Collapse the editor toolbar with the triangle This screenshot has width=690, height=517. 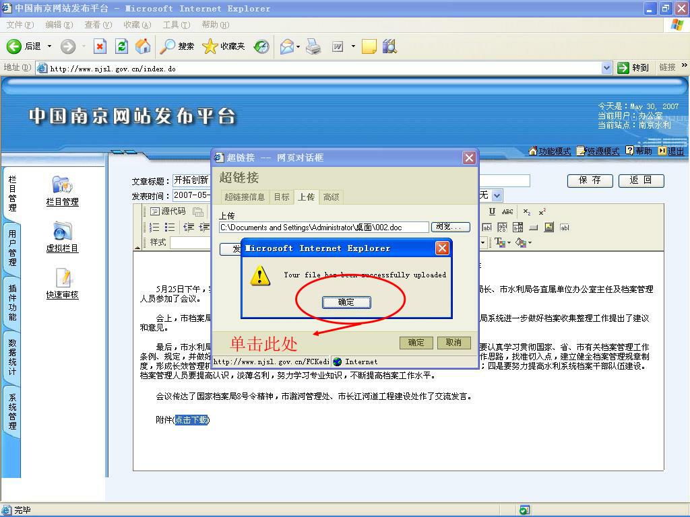(137, 247)
